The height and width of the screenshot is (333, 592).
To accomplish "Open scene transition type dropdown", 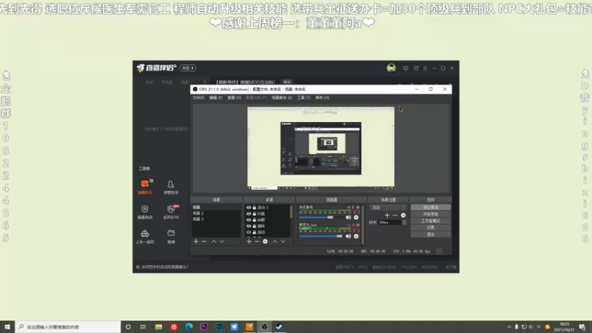I will pyautogui.click(x=388, y=208).
